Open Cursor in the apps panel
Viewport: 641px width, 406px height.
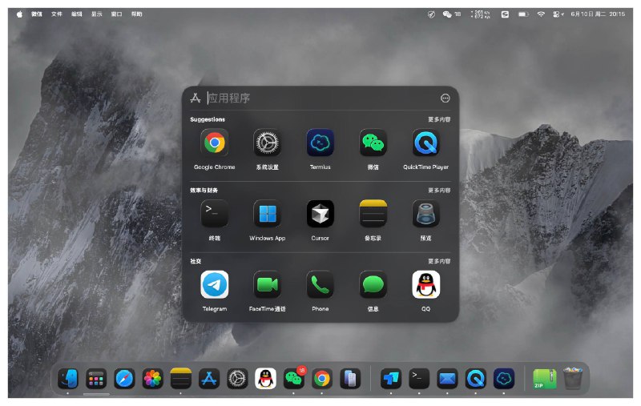pos(320,214)
